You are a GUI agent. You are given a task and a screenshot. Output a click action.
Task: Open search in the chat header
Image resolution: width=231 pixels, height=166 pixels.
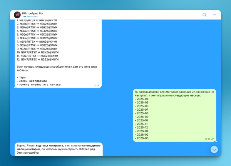point(204,15)
